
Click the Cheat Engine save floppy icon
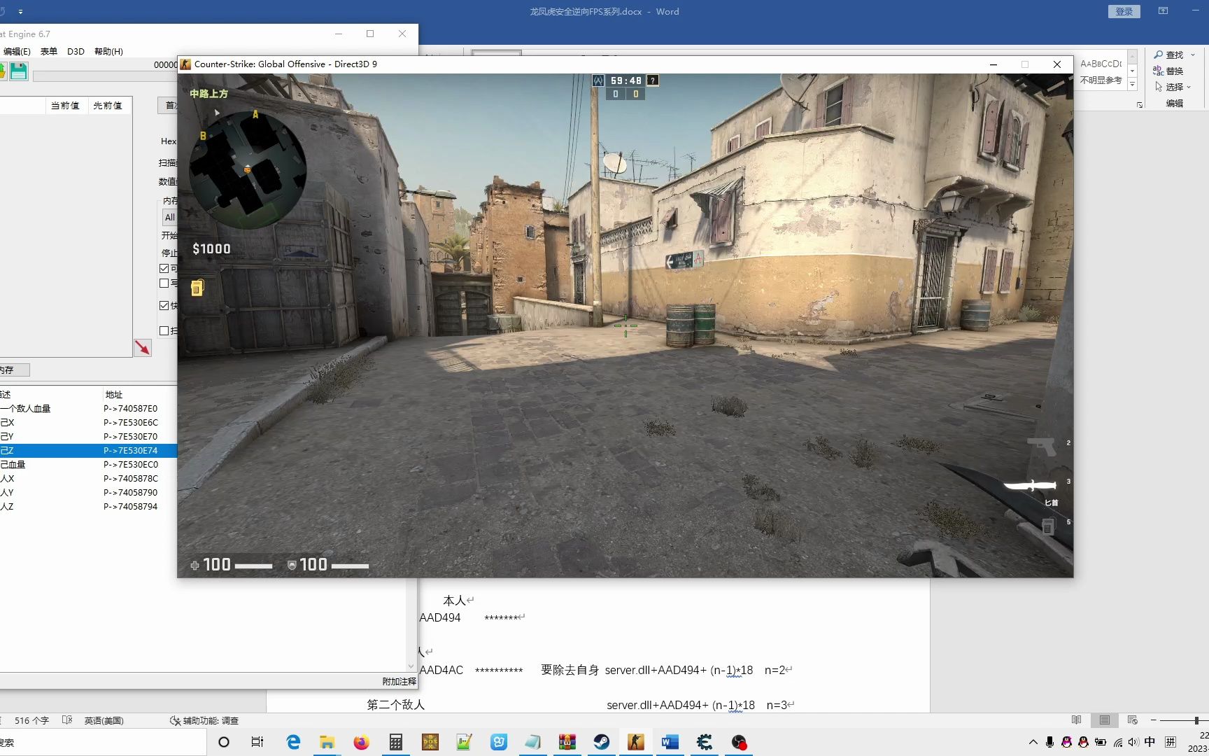click(x=19, y=71)
